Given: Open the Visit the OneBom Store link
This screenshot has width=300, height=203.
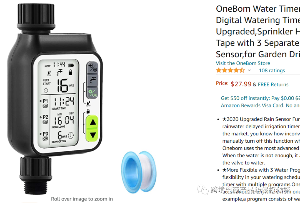Looking at the screenshot, I should tap(243, 63).
